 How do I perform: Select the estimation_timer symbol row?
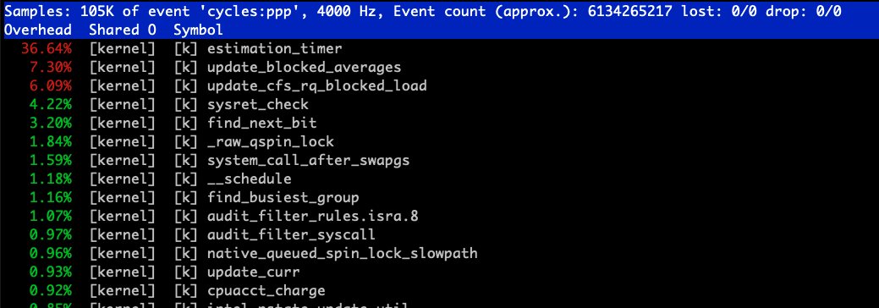tap(440, 49)
